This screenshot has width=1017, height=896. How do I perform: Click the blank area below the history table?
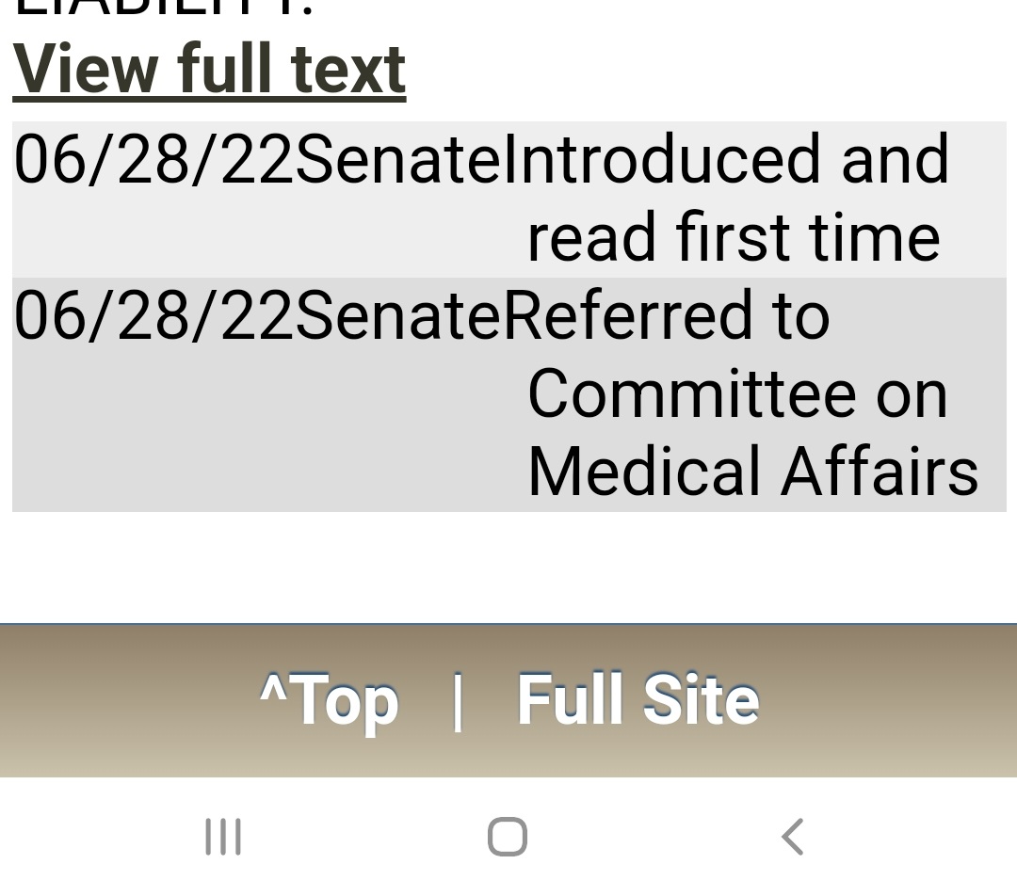pos(508,568)
